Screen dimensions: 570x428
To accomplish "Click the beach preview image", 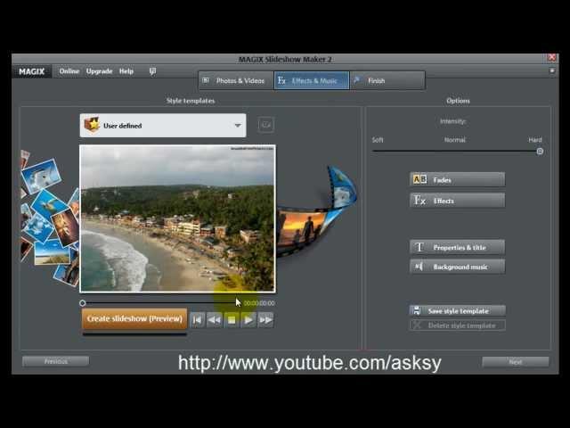I will coord(177,218).
